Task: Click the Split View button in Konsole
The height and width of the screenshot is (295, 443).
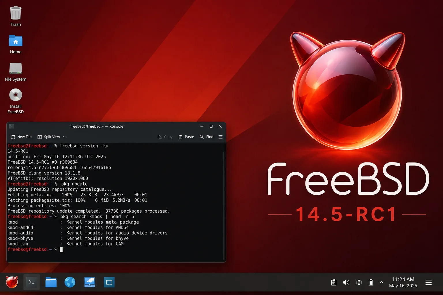Action: (x=49, y=137)
